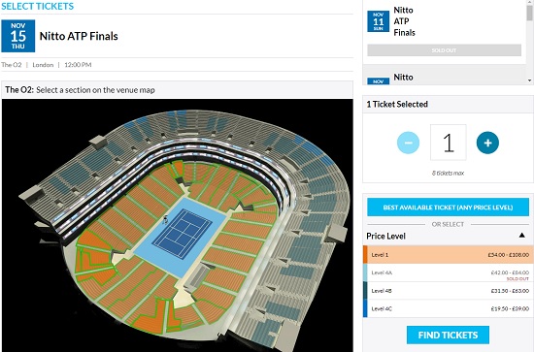Image resolution: width=534 pixels, height=352 pixels.
Task: Click the event list scrollbar thumb
Action: pos(529,11)
